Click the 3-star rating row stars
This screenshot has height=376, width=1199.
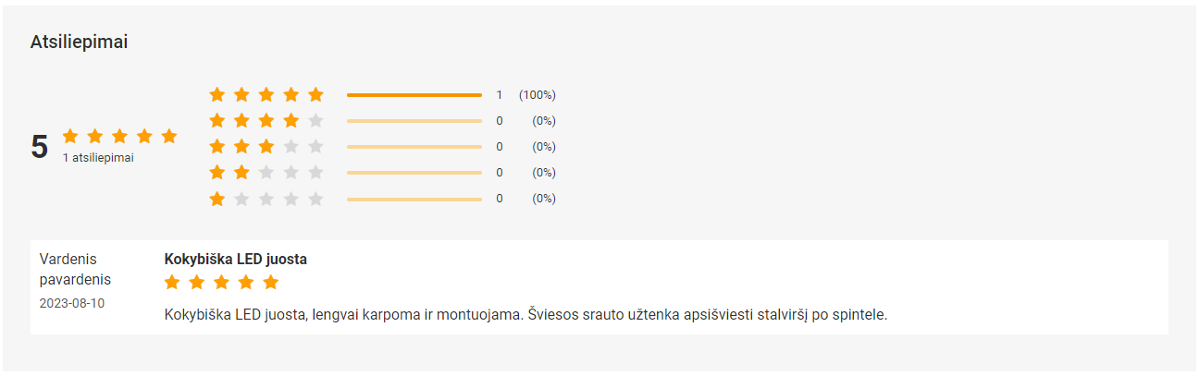point(266,146)
